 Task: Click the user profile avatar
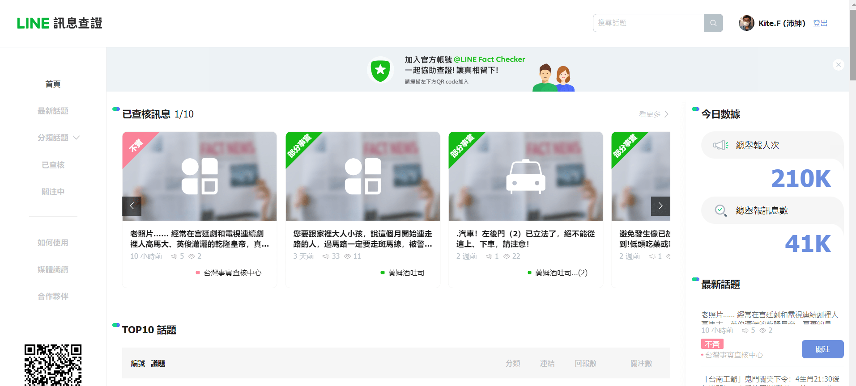(x=746, y=23)
